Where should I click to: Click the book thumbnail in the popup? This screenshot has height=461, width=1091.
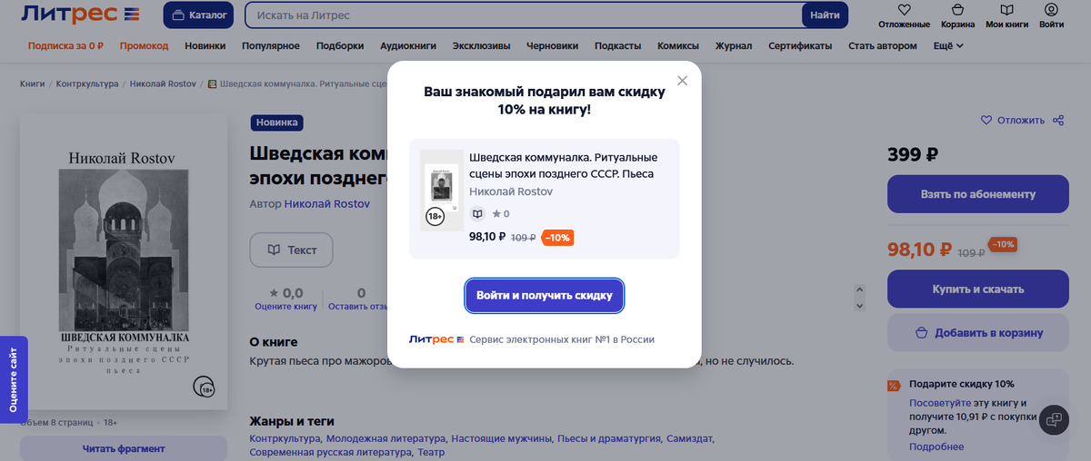pos(442,191)
